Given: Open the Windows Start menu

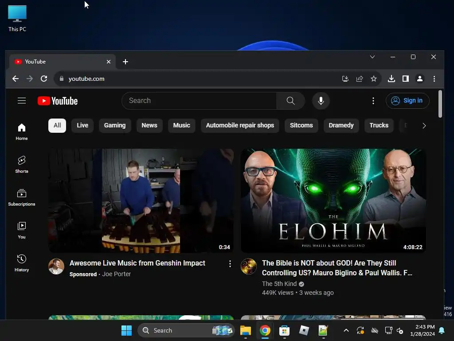Looking at the screenshot, I should (x=126, y=330).
